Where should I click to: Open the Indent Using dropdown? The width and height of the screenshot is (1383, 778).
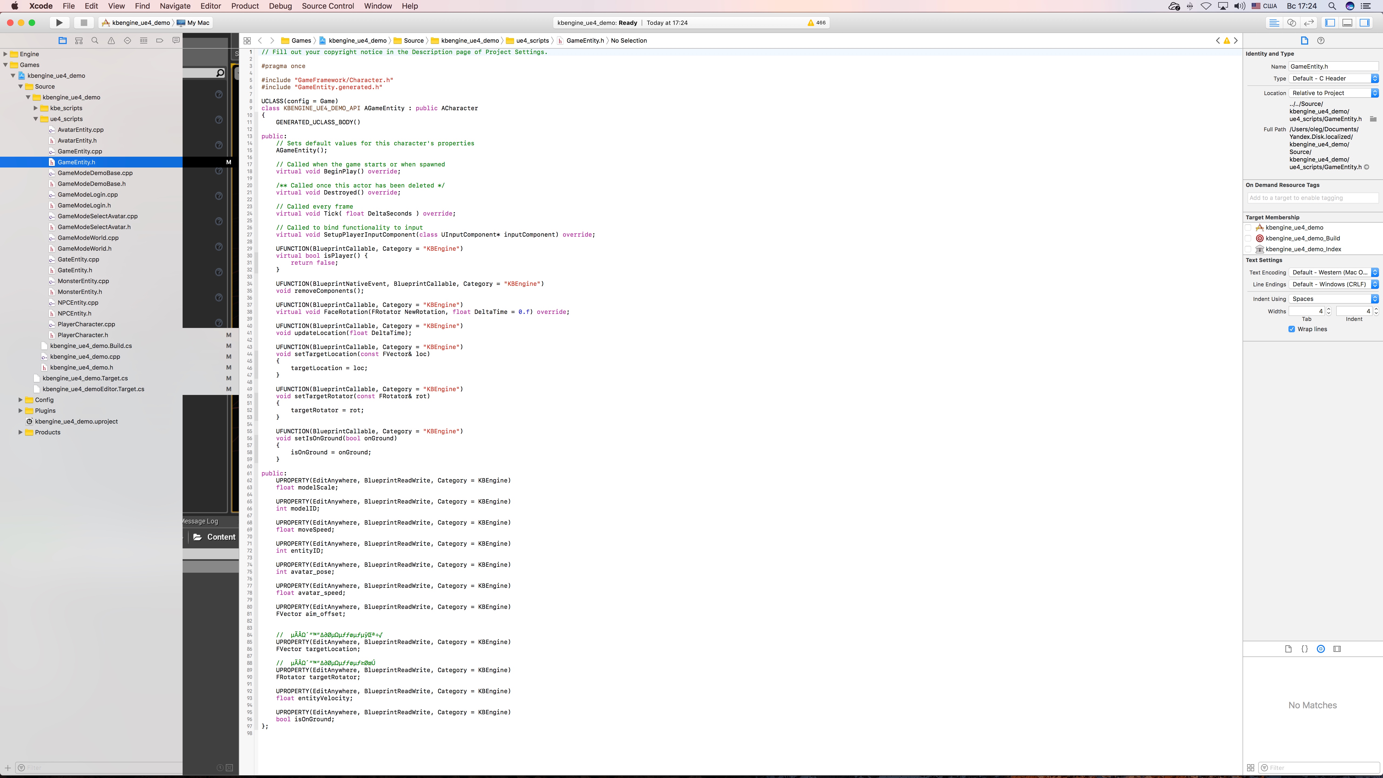(x=1334, y=299)
